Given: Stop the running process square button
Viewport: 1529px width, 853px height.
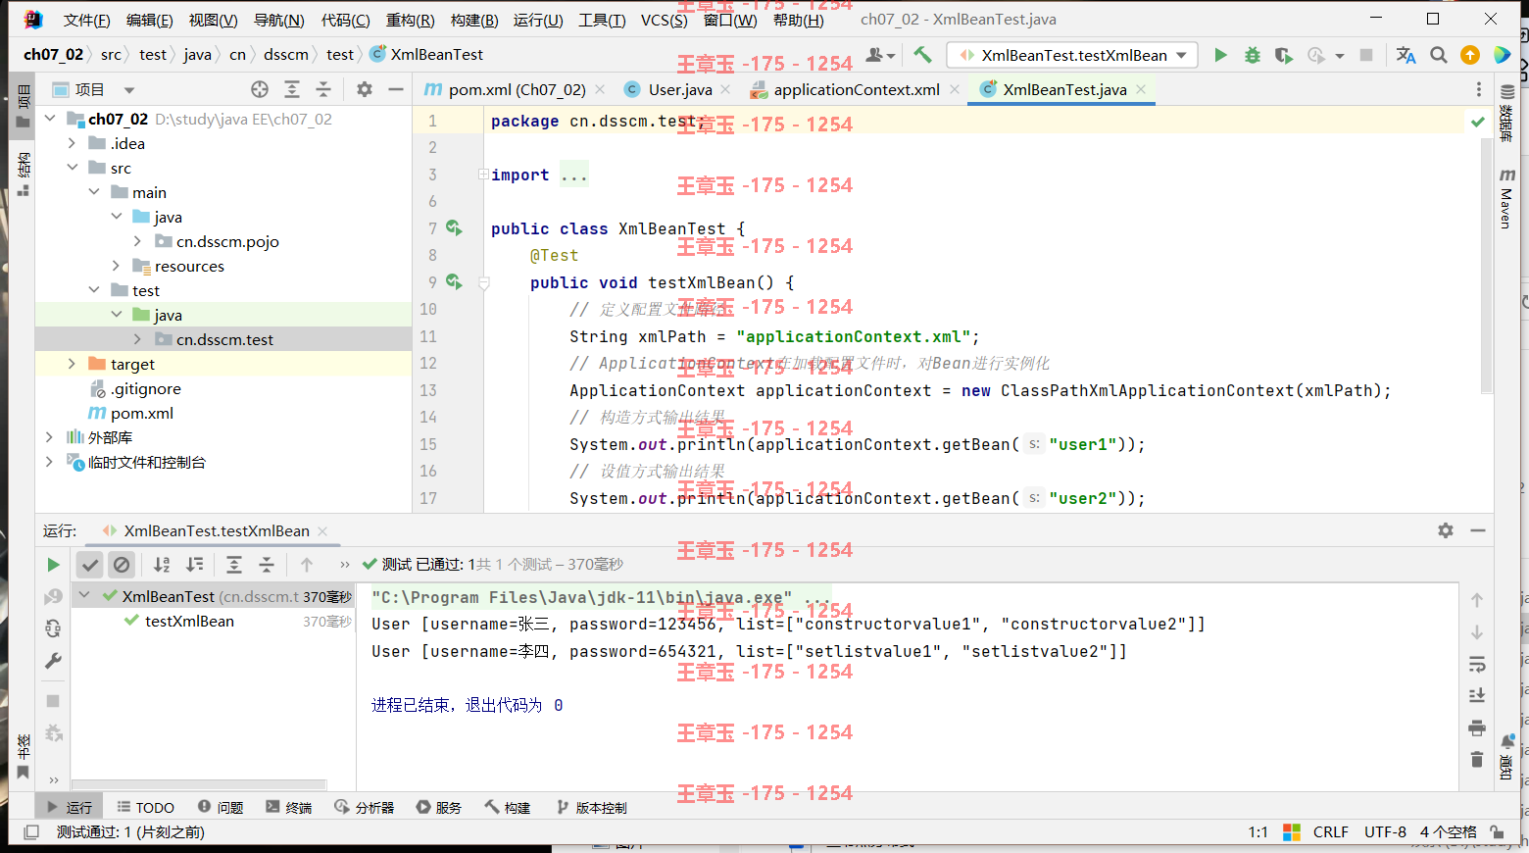Looking at the screenshot, I should 1365,55.
